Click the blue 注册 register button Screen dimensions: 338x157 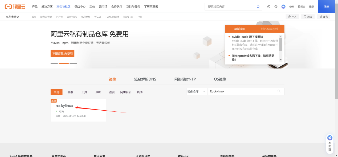coord(326,7)
